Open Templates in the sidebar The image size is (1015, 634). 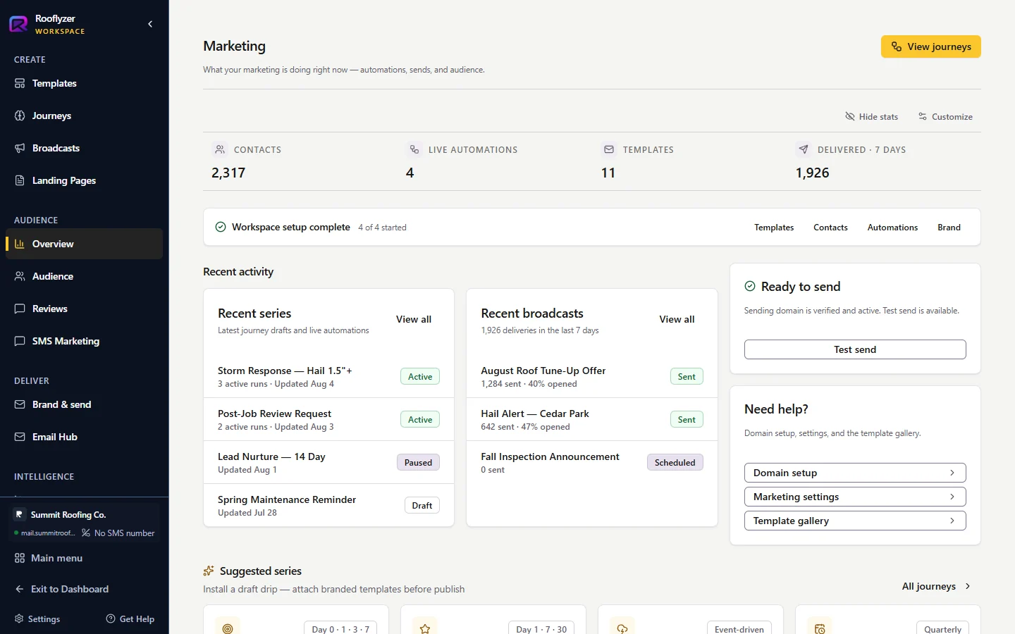(x=85, y=83)
